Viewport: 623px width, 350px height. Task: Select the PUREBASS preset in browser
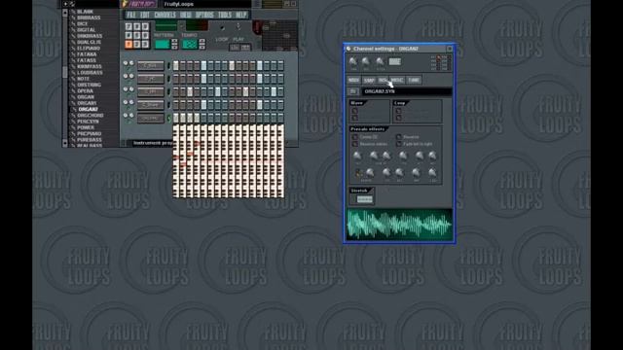pyautogui.click(x=89, y=140)
